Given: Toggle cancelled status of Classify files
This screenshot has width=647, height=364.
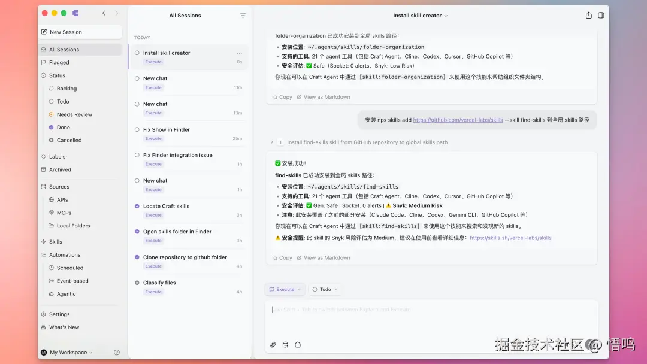Looking at the screenshot, I should tap(137, 283).
